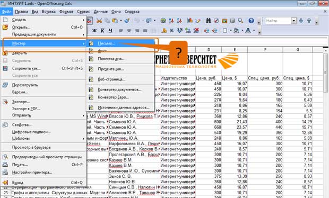Click Сохранить как... in File menu
The height and width of the screenshot is (198, 329).
[43, 68]
